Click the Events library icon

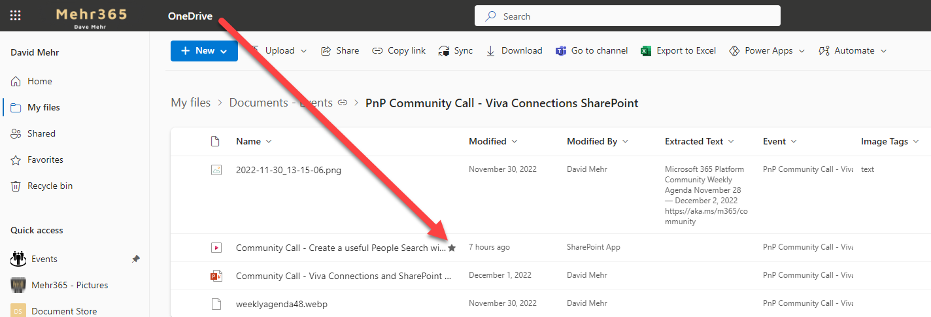tap(18, 259)
